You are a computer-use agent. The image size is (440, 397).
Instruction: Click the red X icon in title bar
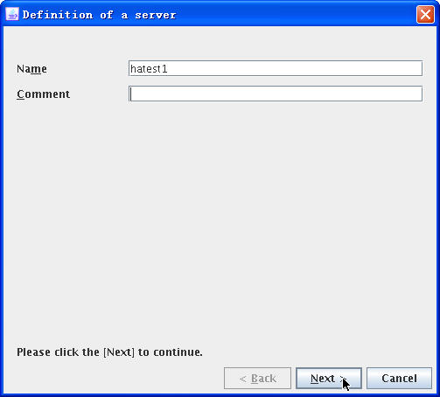click(425, 14)
